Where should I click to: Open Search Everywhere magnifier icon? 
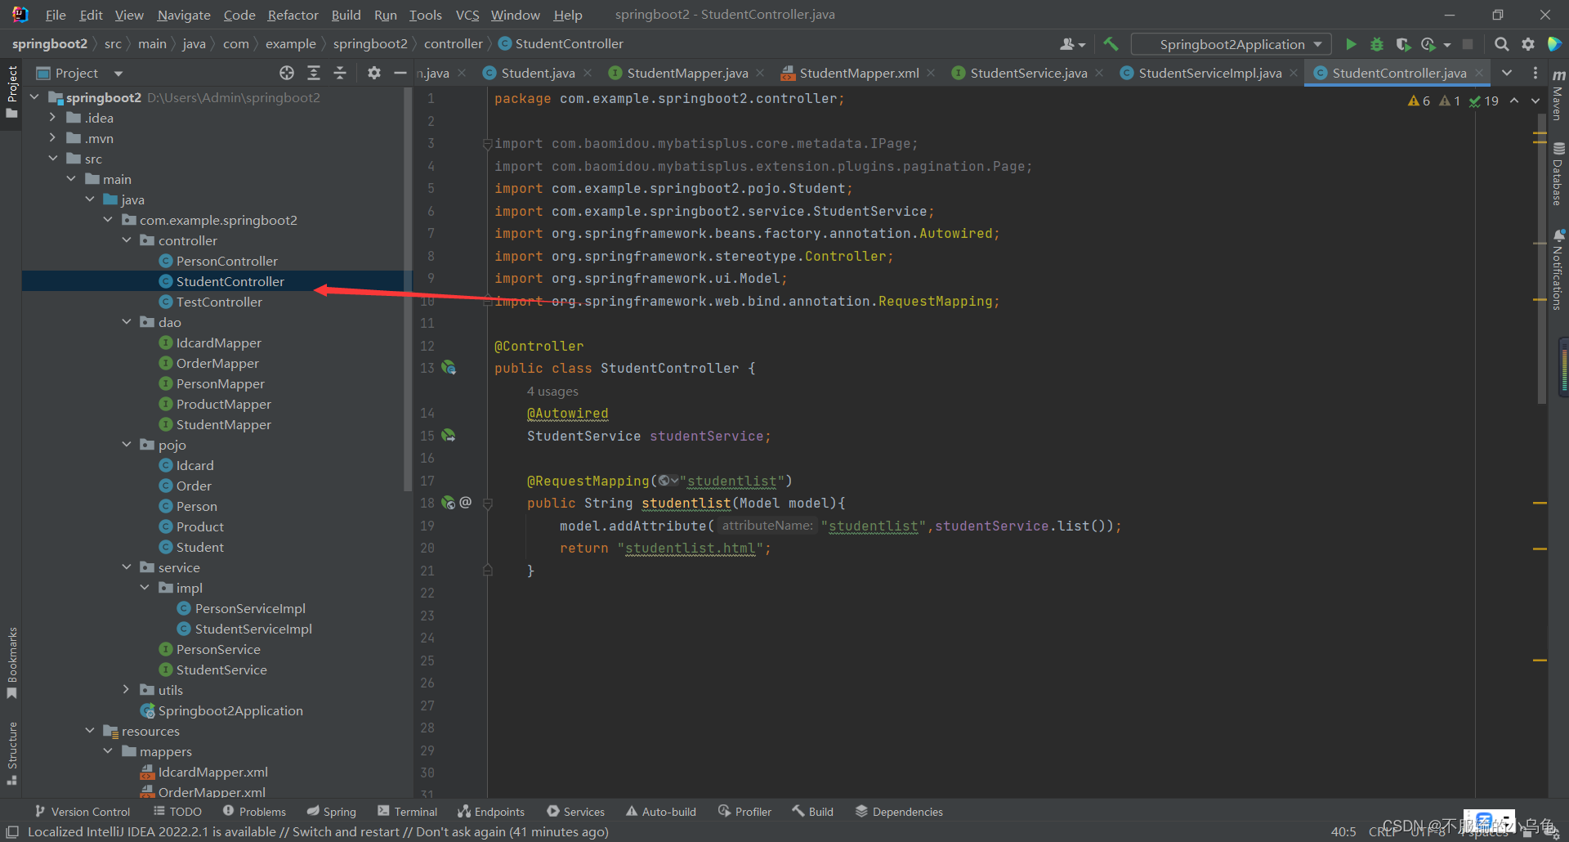point(1501,44)
